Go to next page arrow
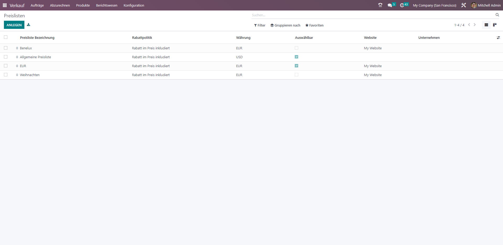The height and width of the screenshot is (245, 503). [475, 25]
